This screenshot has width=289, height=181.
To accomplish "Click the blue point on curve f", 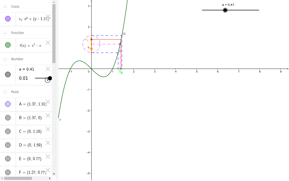I will coord(120,44).
